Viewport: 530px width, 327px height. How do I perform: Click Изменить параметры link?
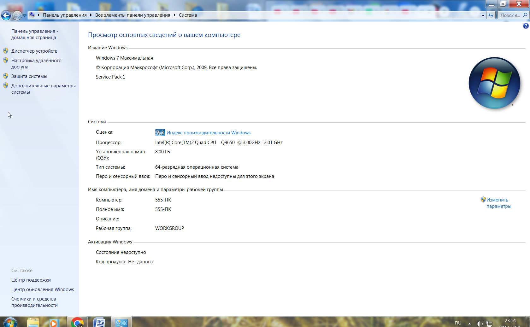pos(498,203)
